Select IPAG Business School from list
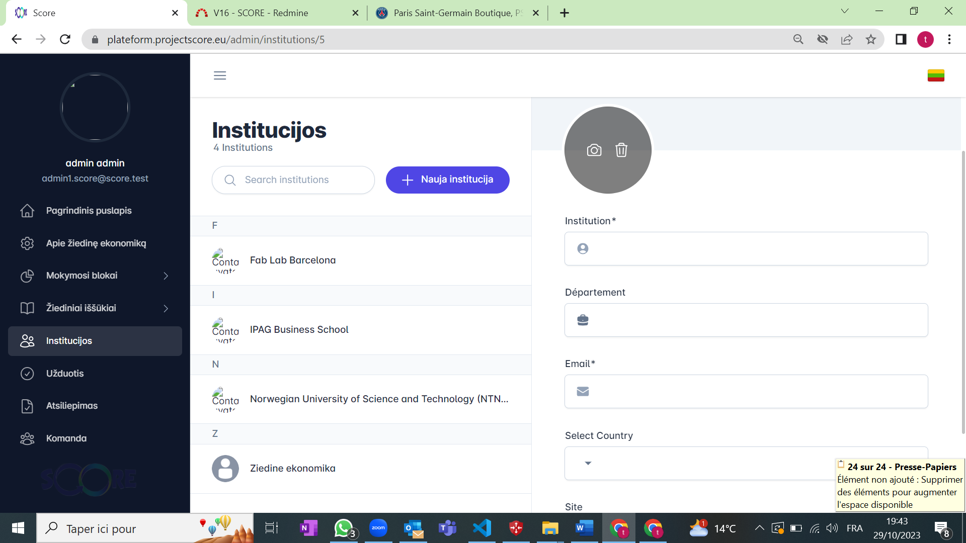 pyautogui.click(x=299, y=330)
